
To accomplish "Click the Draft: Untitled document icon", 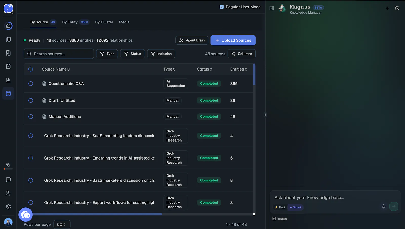I will [x=44, y=101].
